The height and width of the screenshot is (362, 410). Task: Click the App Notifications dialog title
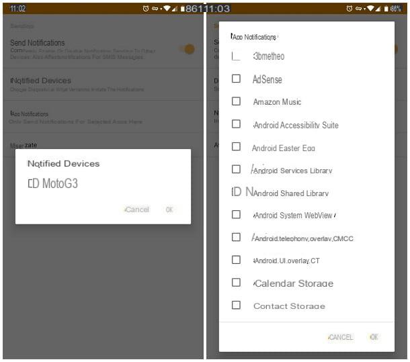click(x=254, y=37)
